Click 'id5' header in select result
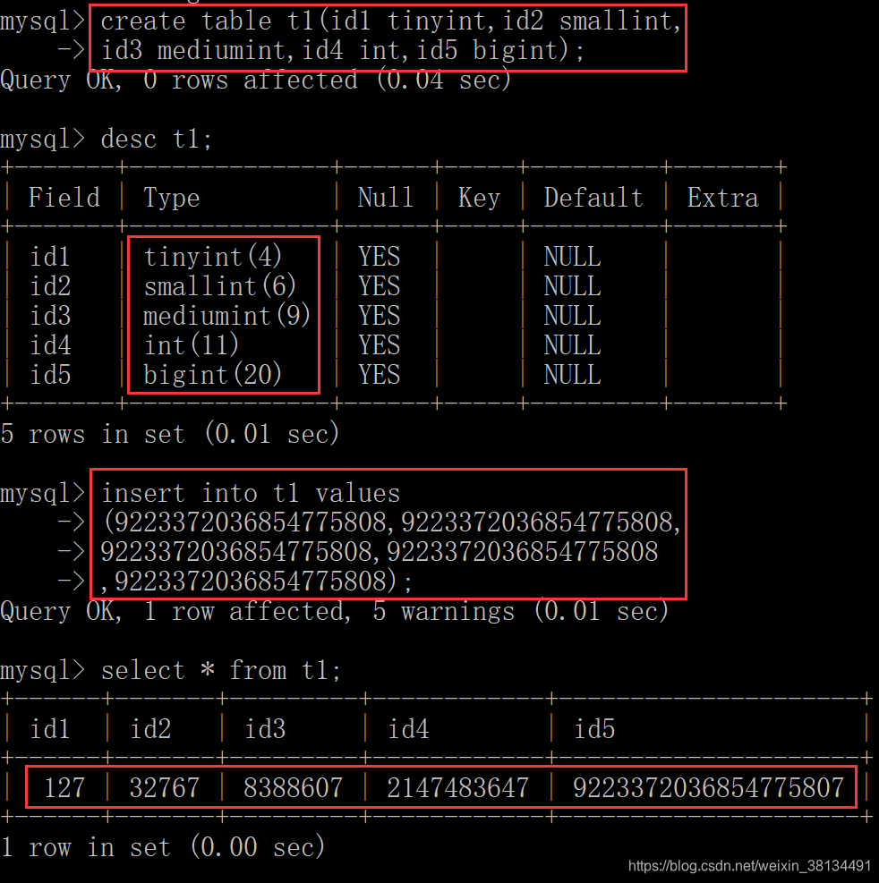This screenshot has width=879, height=883. (593, 729)
